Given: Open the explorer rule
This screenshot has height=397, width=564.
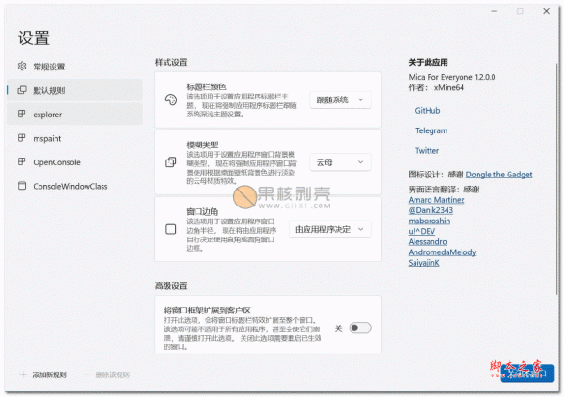Looking at the screenshot, I should click(x=74, y=115).
